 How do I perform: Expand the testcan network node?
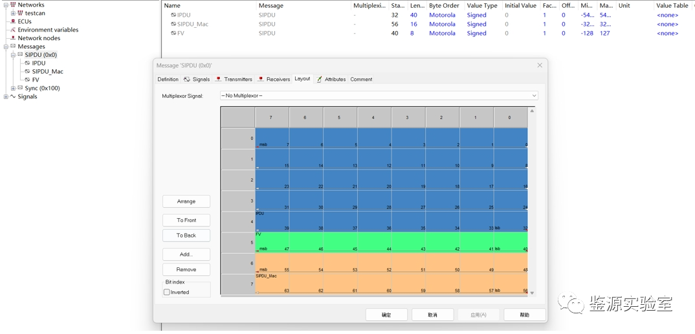13,13
